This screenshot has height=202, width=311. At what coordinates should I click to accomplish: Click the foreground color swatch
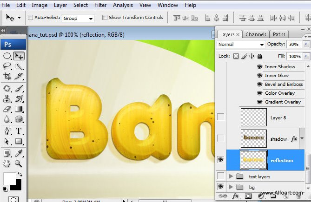[x=9, y=178]
